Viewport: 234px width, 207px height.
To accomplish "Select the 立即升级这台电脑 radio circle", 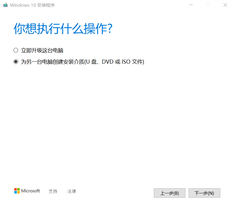I will tap(16, 50).
